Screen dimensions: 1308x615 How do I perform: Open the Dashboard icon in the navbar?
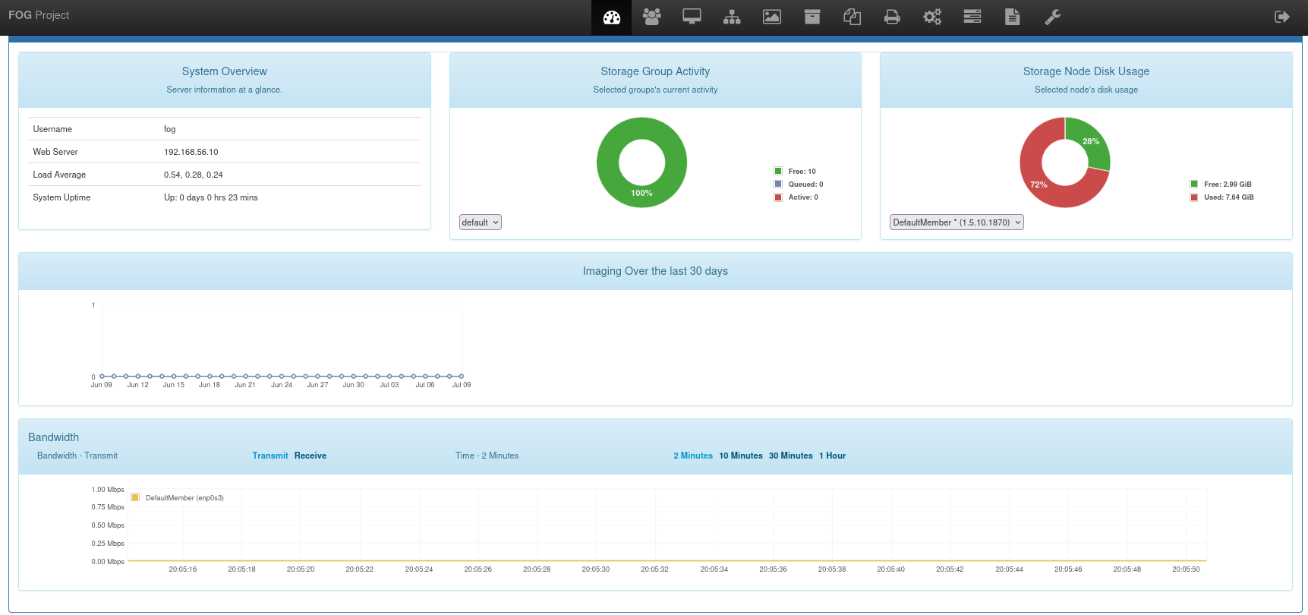pos(612,17)
